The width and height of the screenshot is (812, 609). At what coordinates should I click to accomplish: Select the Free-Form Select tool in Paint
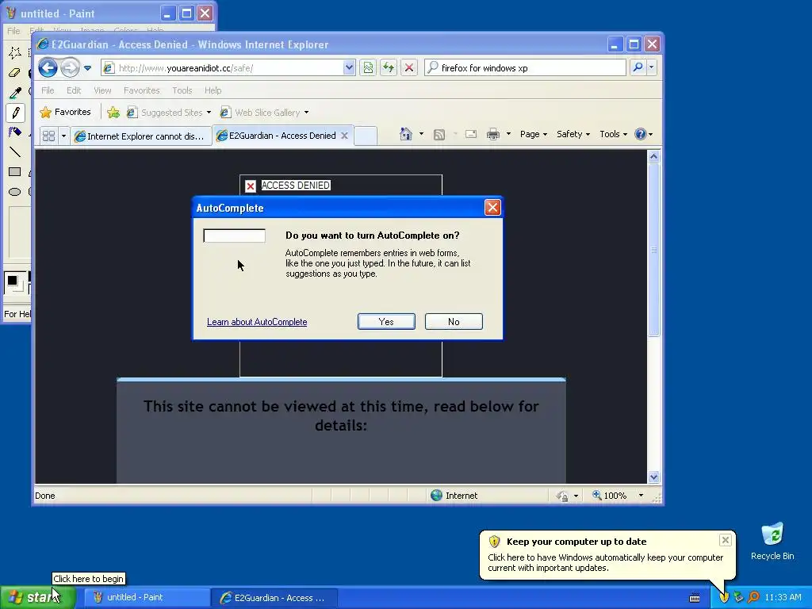click(x=15, y=53)
